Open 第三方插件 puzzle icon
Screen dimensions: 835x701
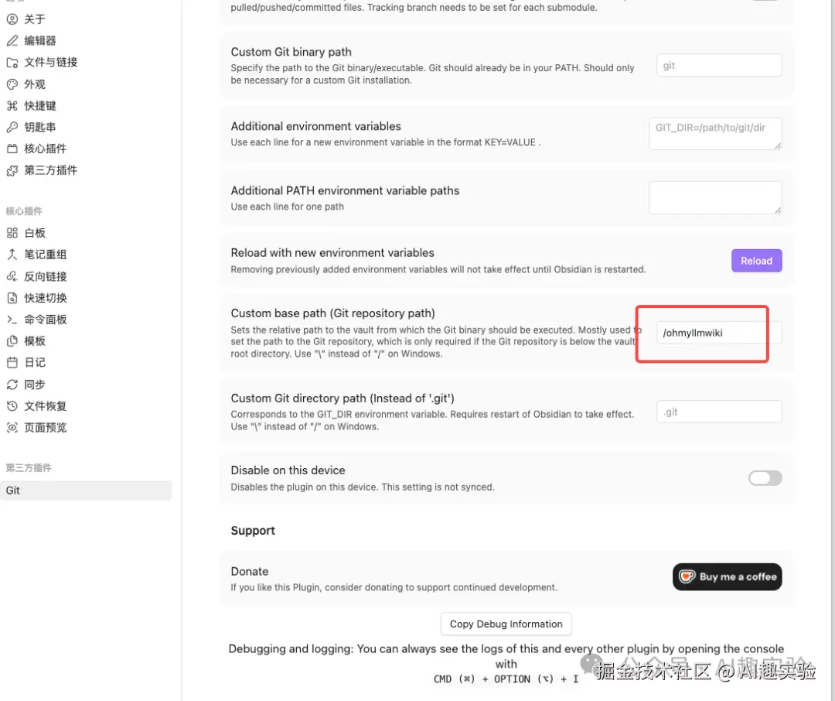(x=12, y=170)
